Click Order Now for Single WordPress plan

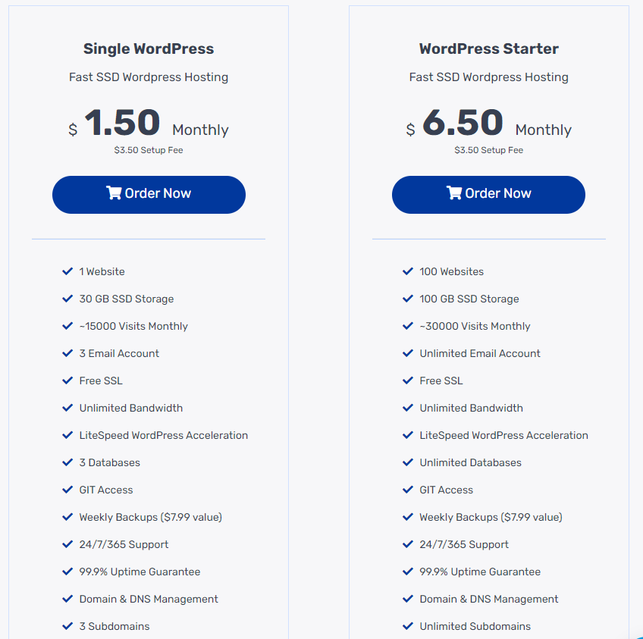[x=149, y=195]
